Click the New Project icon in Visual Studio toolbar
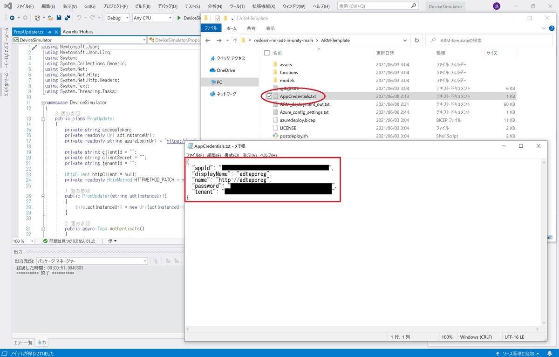The image size is (559, 357). click(37, 18)
